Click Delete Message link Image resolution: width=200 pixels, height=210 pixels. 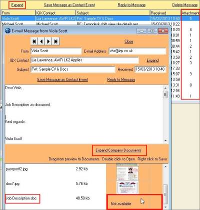pyautogui.click(x=185, y=5)
